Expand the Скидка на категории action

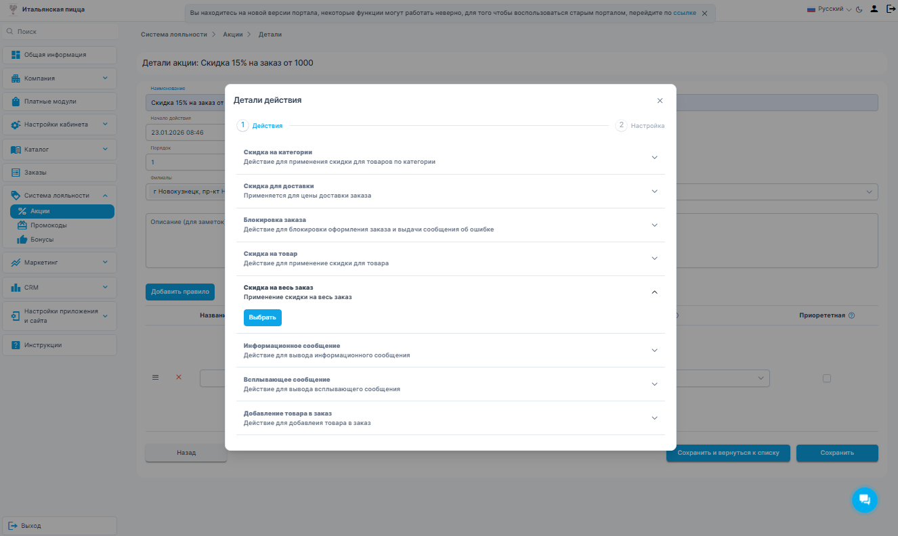[654, 158]
